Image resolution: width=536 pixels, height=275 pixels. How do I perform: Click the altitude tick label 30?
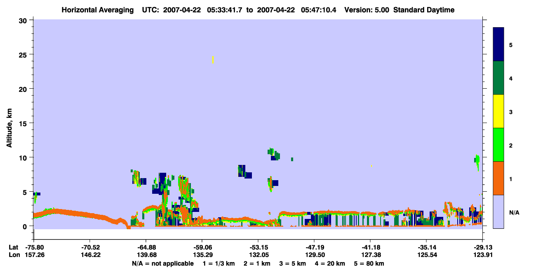pyautogui.click(x=24, y=20)
